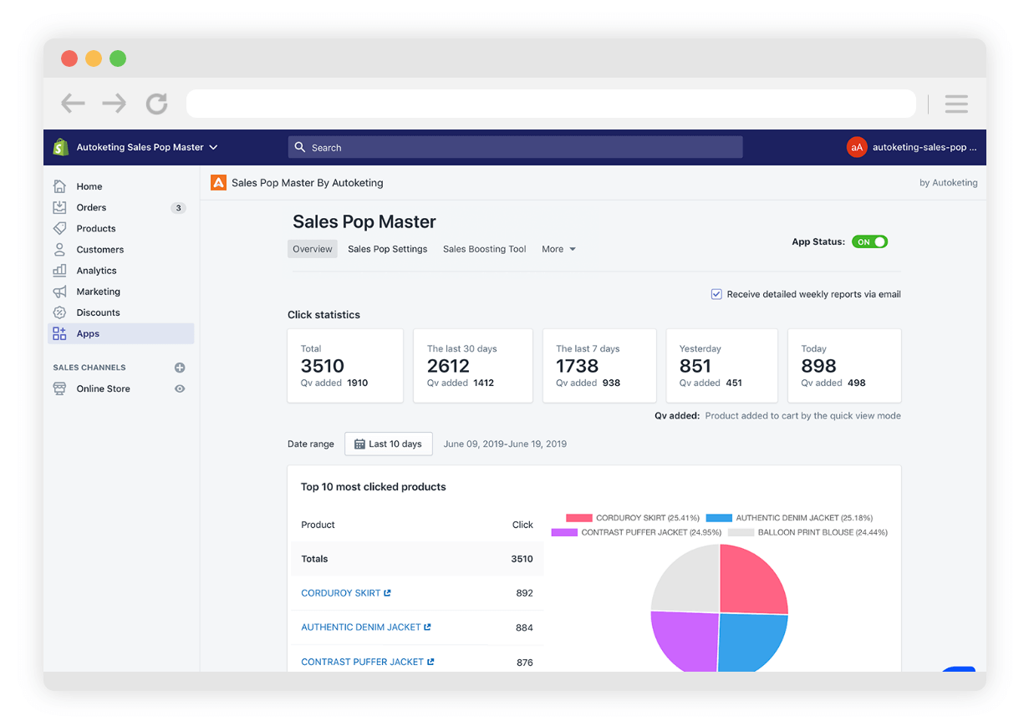
Task: Open the Marketing megaphone icon
Action: [59, 292]
